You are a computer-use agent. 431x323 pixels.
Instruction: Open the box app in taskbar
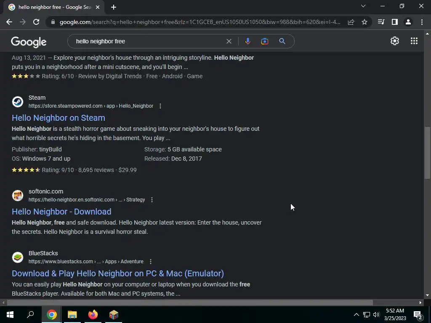[114, 315]
